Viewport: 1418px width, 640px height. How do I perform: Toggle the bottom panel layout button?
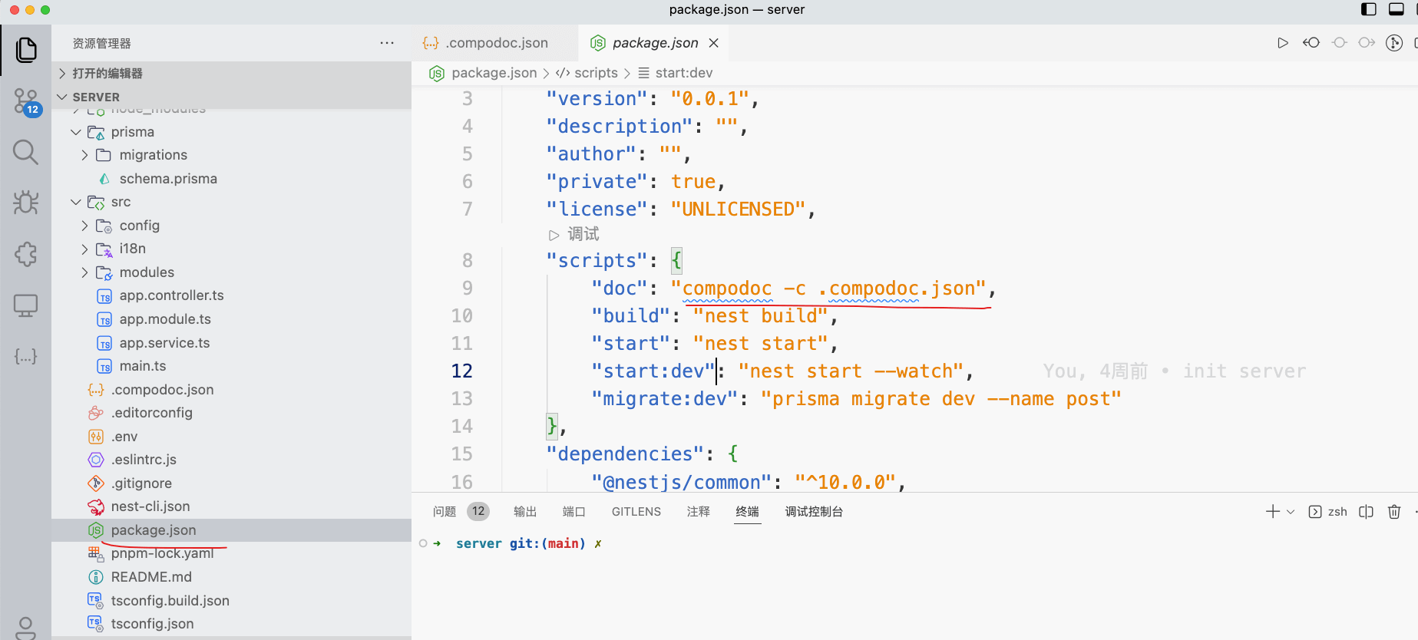(x=1397, y=9)
